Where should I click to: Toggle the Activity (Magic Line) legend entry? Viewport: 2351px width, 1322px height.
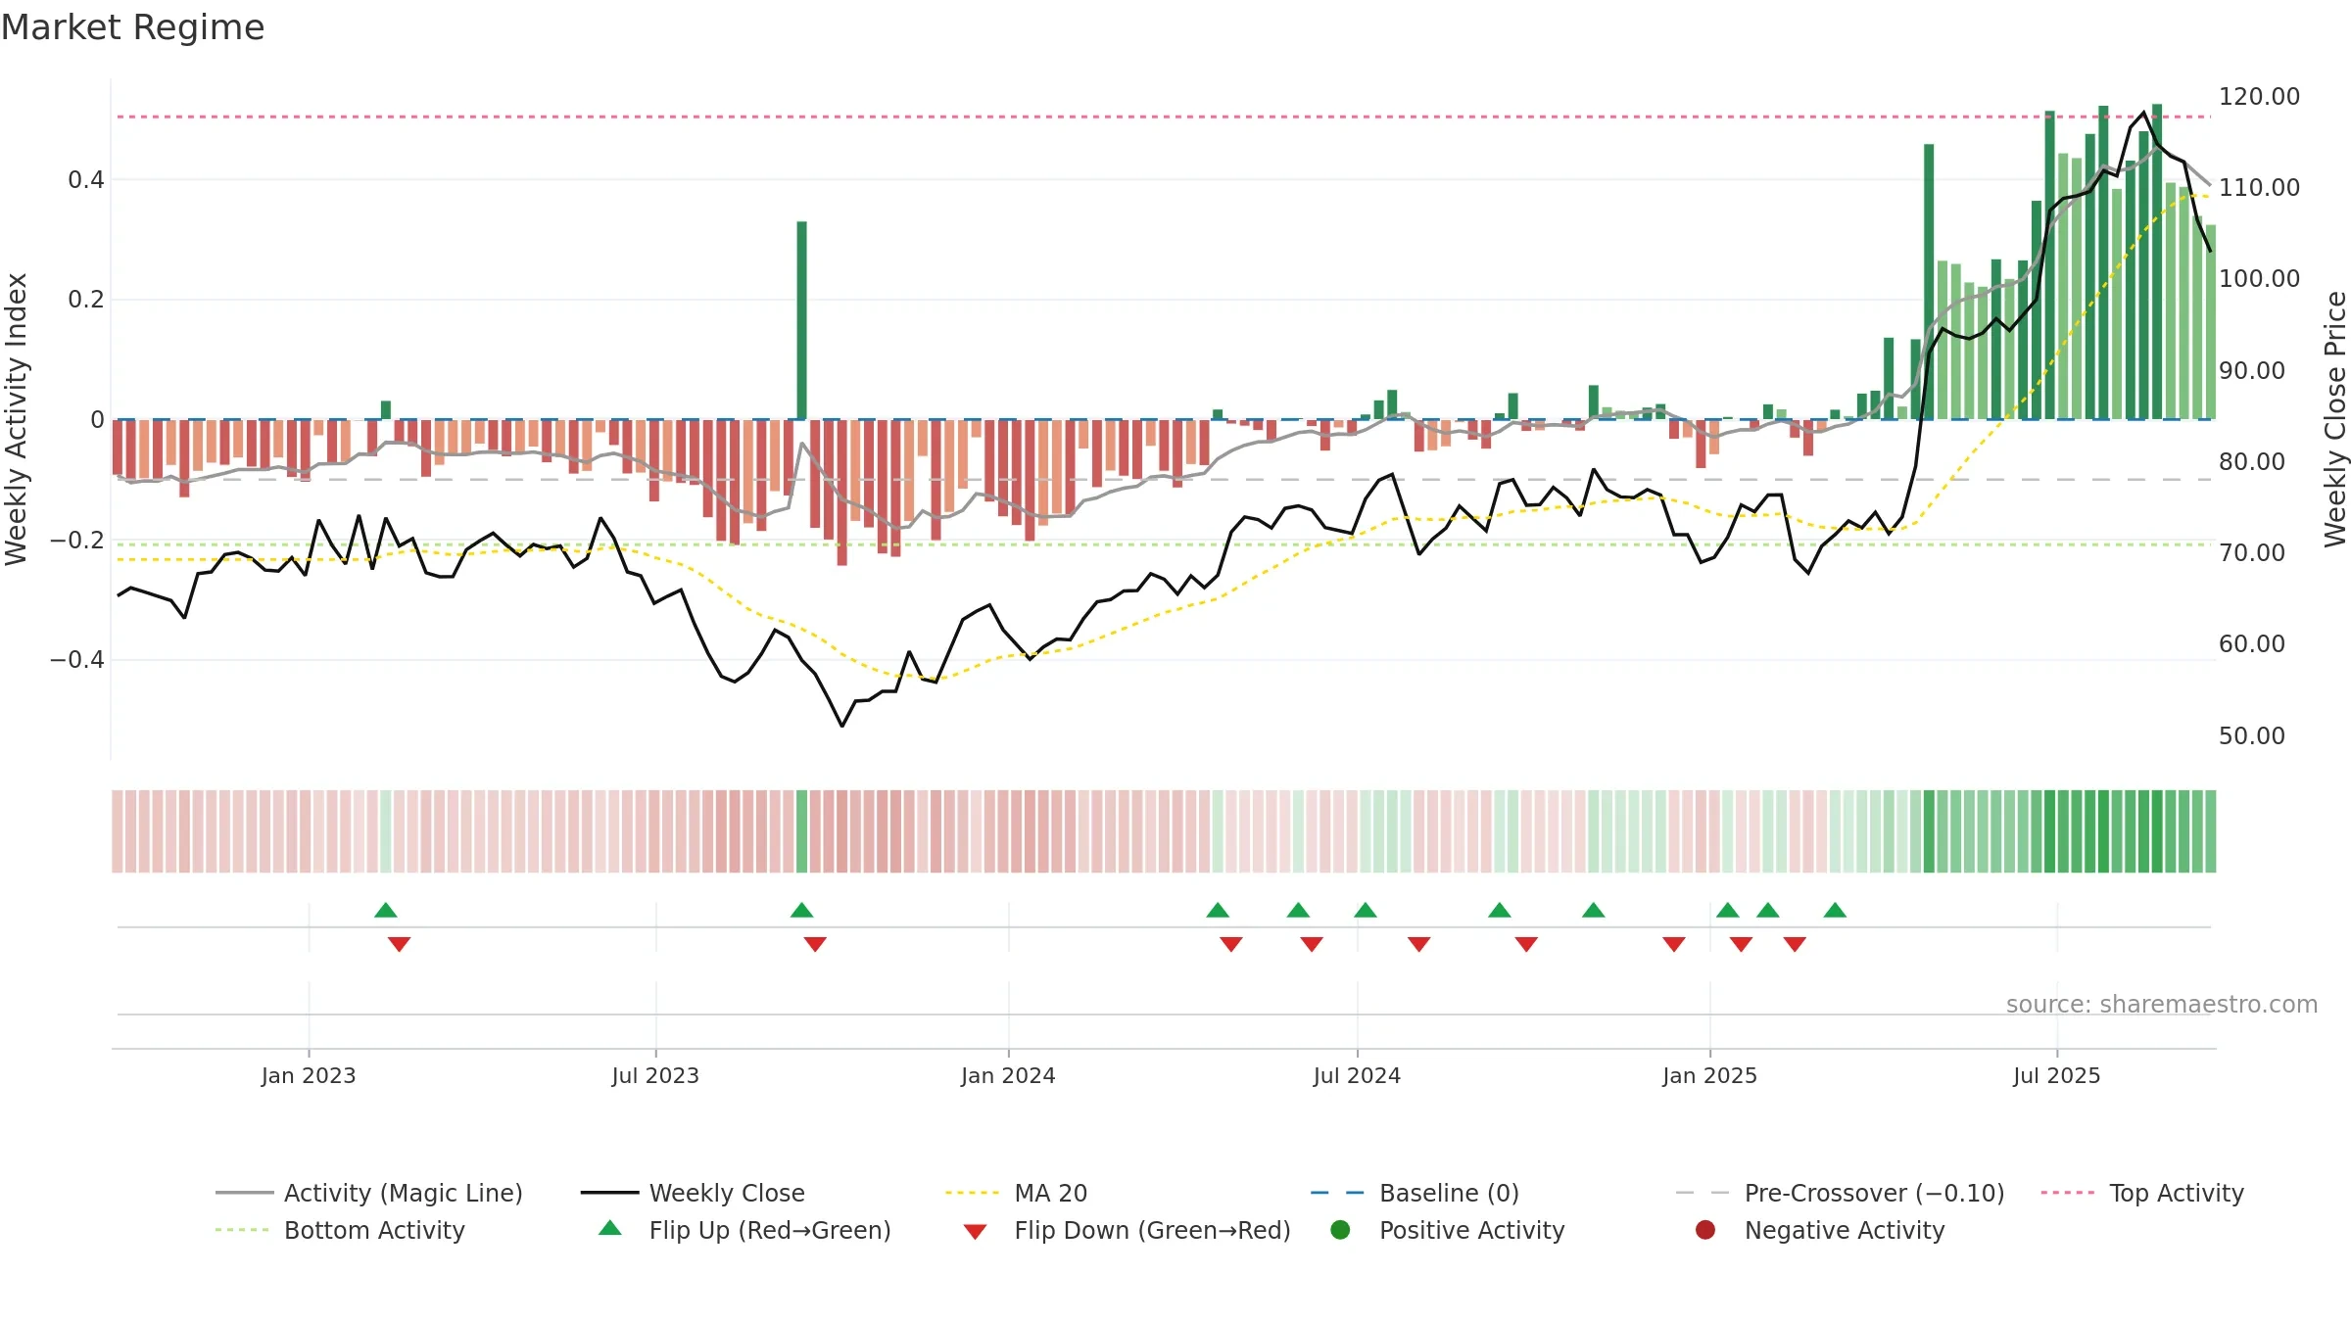pyautogui.click(x=369, y=1193)
